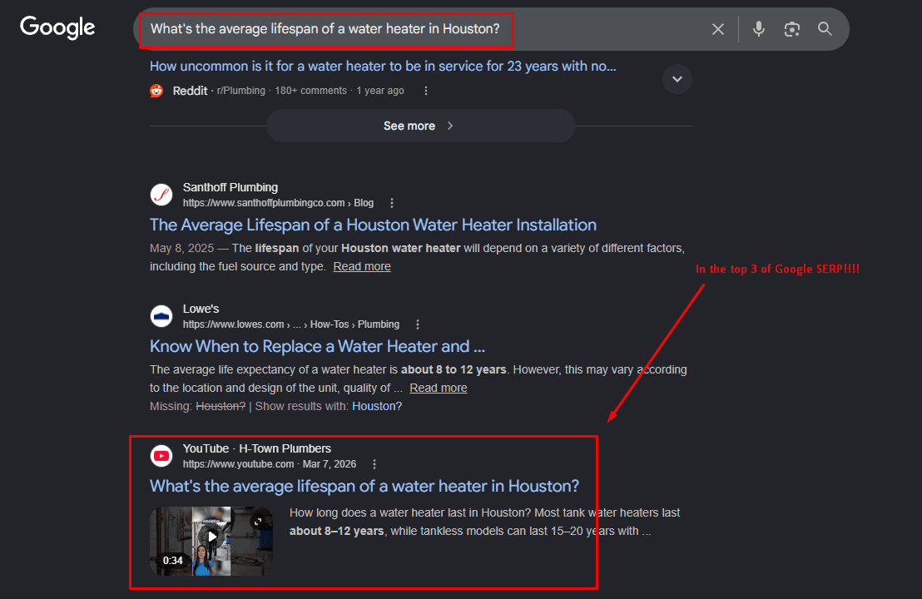This screenshot has height=599, width=922.
Task: Clear the search query with X icon
Action: (718, 29)
